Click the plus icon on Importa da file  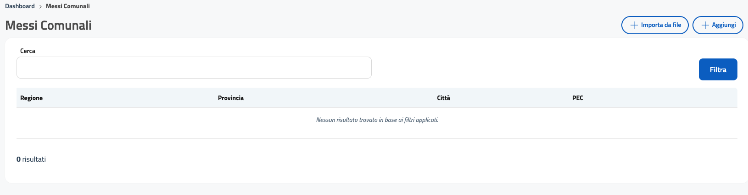pos(634,25)
